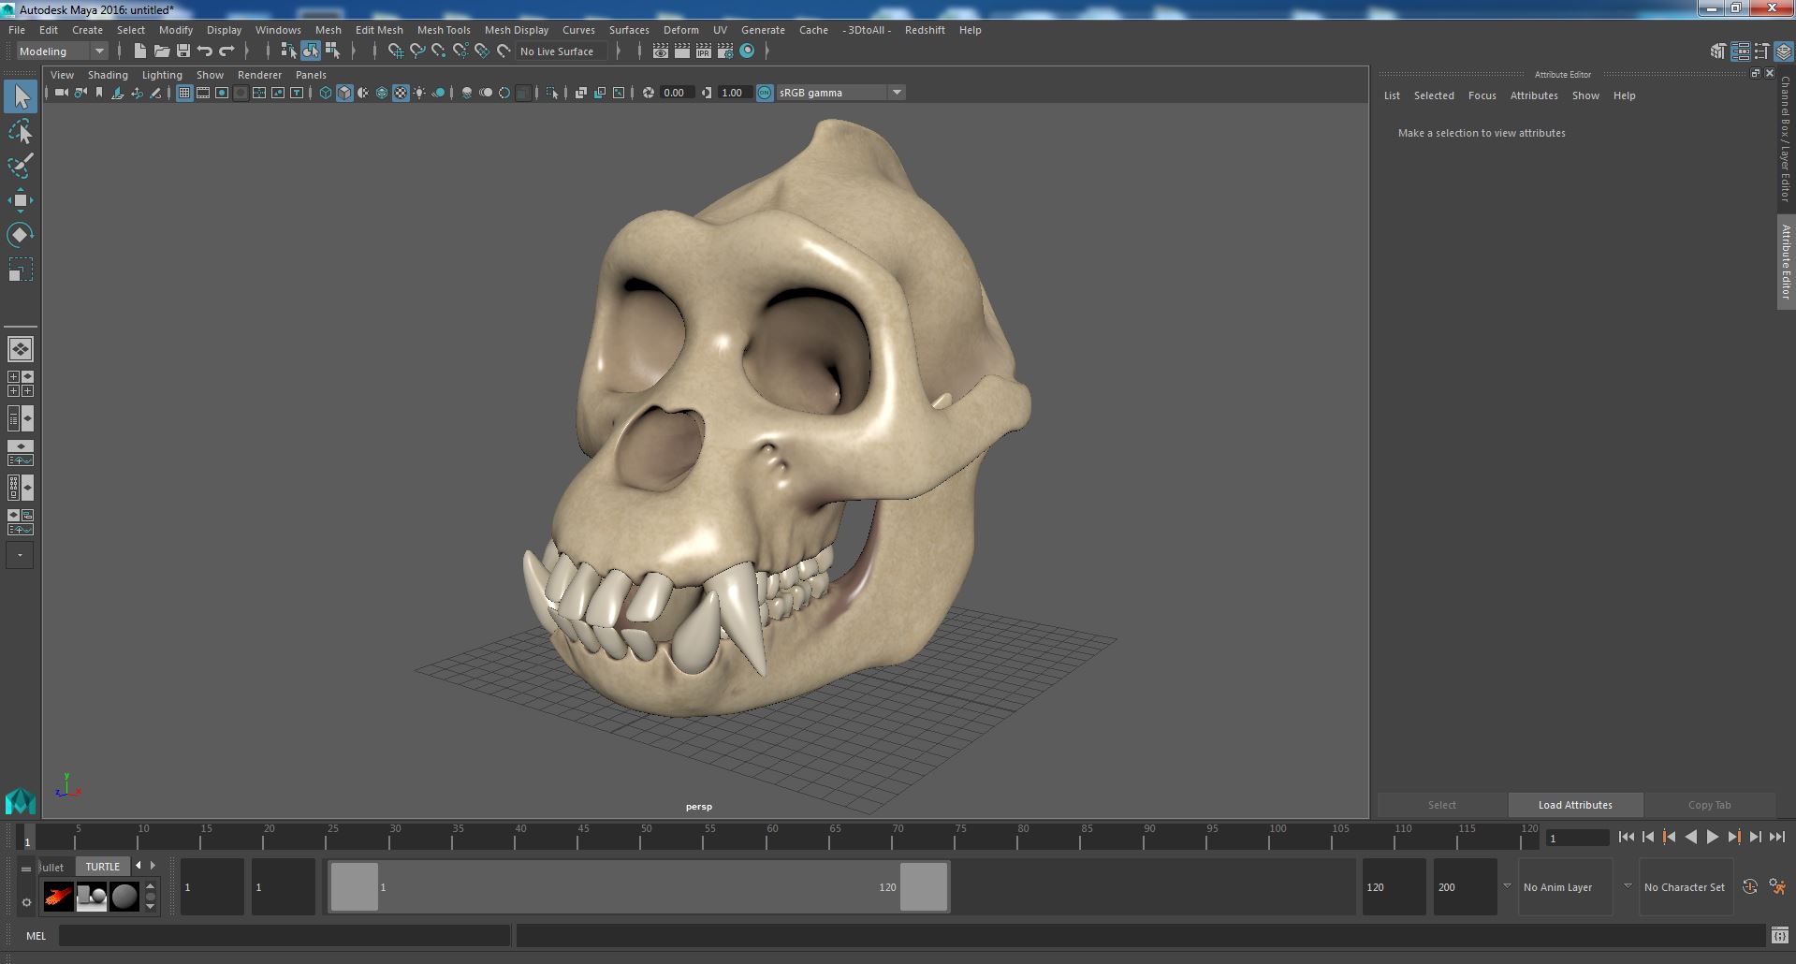
Task: Redo the last undone action
Action: [226, 51]
